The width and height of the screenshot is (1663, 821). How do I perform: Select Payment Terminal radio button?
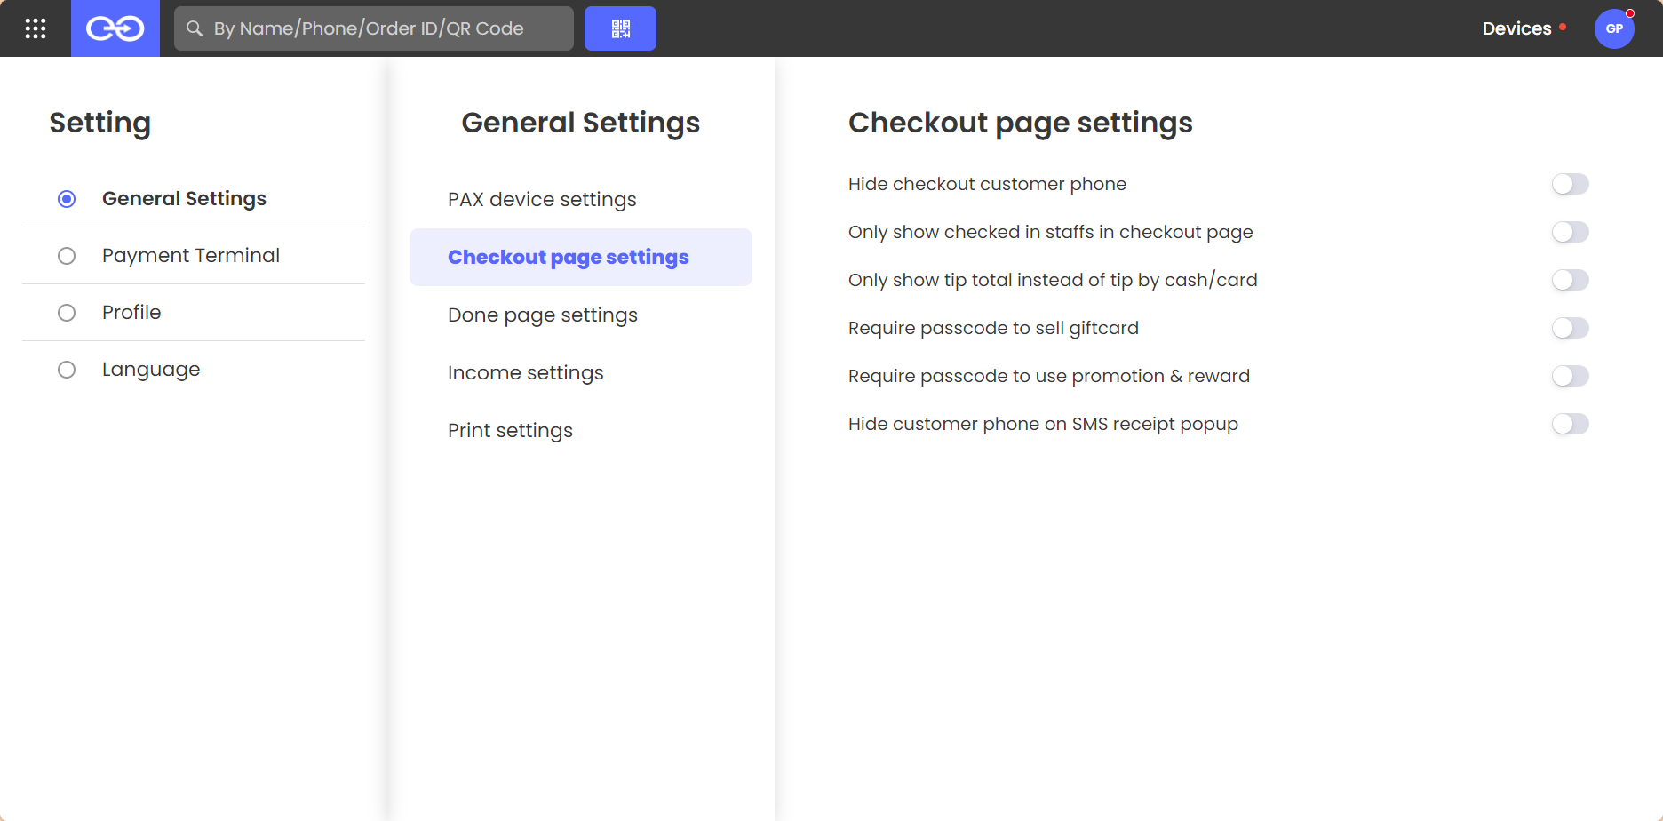[x=67, y=256]
